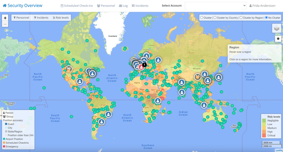The height and width of the screenshot is (152, 283).
Task: Open the Personnel filter
Action: click(x=21, y=18)
